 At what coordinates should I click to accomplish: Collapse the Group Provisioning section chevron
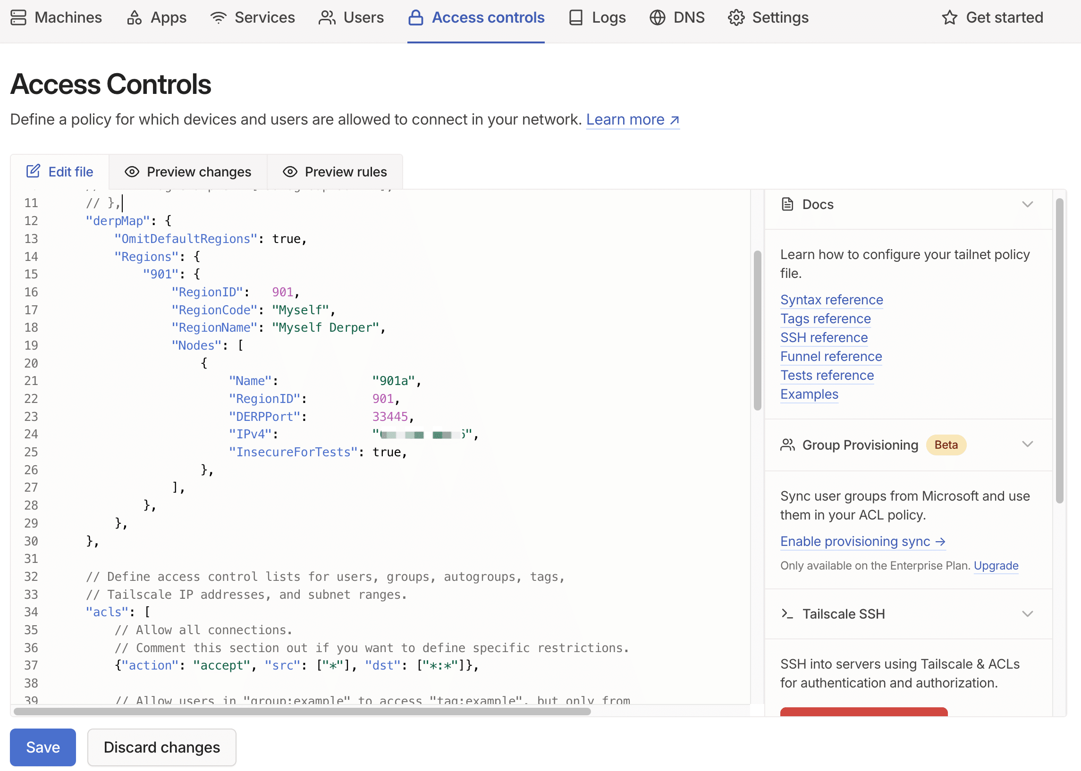tap(1027, 444)
